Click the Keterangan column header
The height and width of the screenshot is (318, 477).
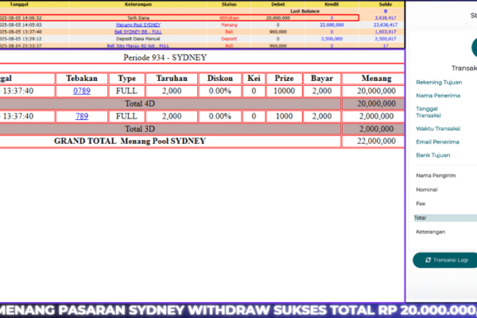(x=138, y=4)
